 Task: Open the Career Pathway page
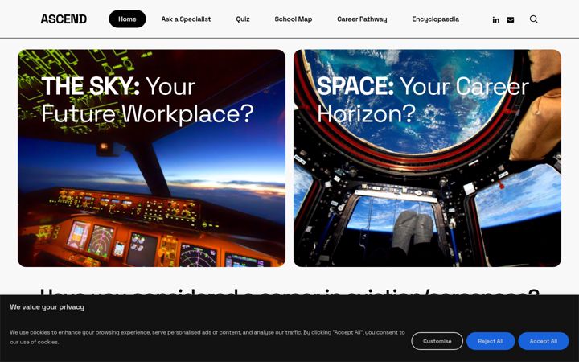362,19
